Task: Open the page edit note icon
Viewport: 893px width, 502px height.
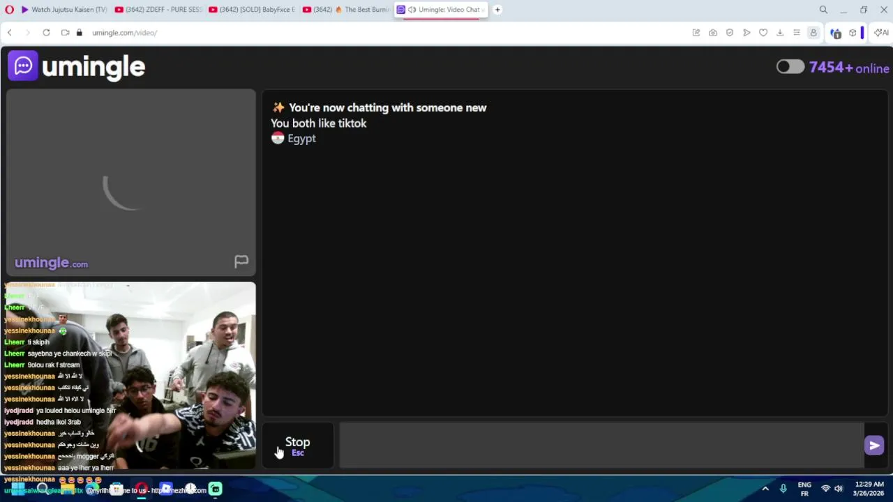Action: (696, 33)
